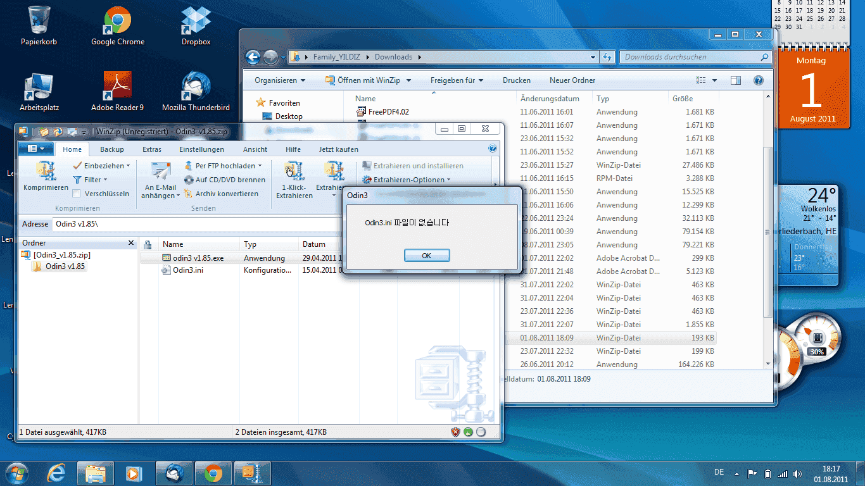
Task: Click the Neuer Ordner button
Action: 572,80
